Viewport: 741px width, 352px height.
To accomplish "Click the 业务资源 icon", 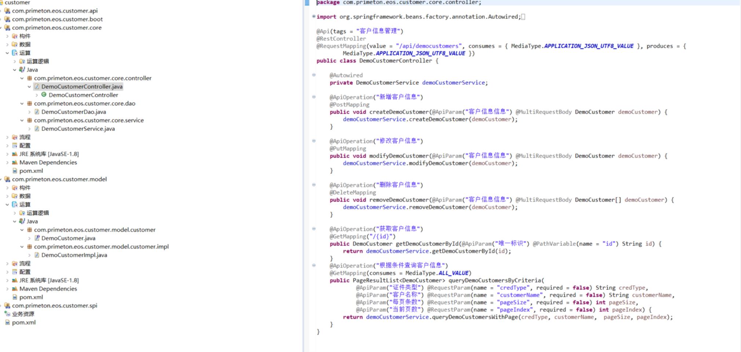I will click(7, 314).
